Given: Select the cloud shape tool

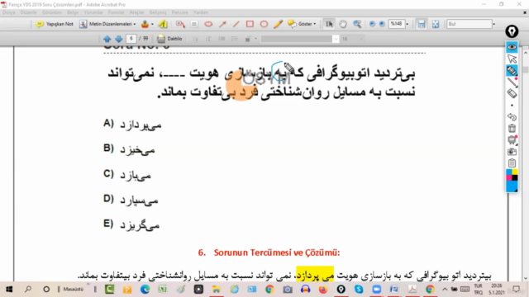Looking at the screenshot, I should [208, 24].
